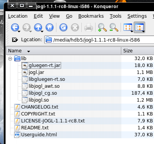The height and width of the screenshot is (144, 154).
Task: Select jogl.jar file
Action: pos(37,72)
